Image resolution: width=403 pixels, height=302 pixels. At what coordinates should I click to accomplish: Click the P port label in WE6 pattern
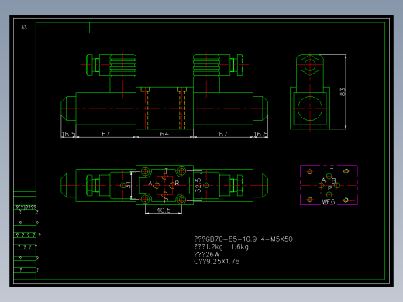pos(329,188)
